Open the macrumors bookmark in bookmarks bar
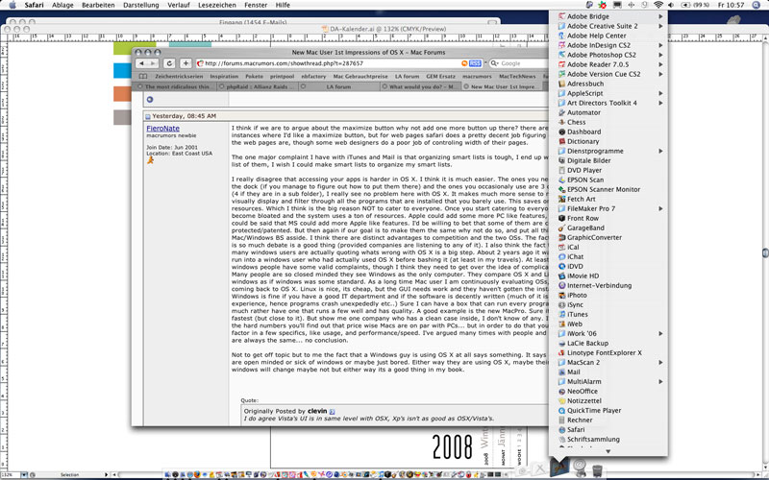Viewport: 769px width, 480px height. [476, 77]
